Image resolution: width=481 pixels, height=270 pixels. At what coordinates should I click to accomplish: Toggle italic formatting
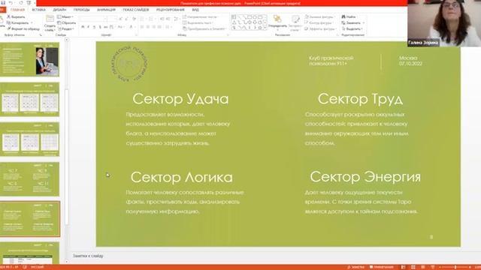[x=89, y=27]
